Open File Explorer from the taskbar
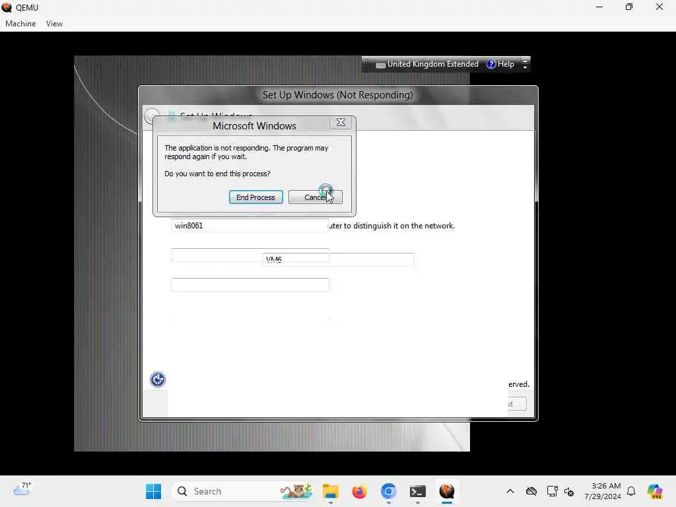Image resolution: width=676 pixels, height=507 pixels. [331, 491]
